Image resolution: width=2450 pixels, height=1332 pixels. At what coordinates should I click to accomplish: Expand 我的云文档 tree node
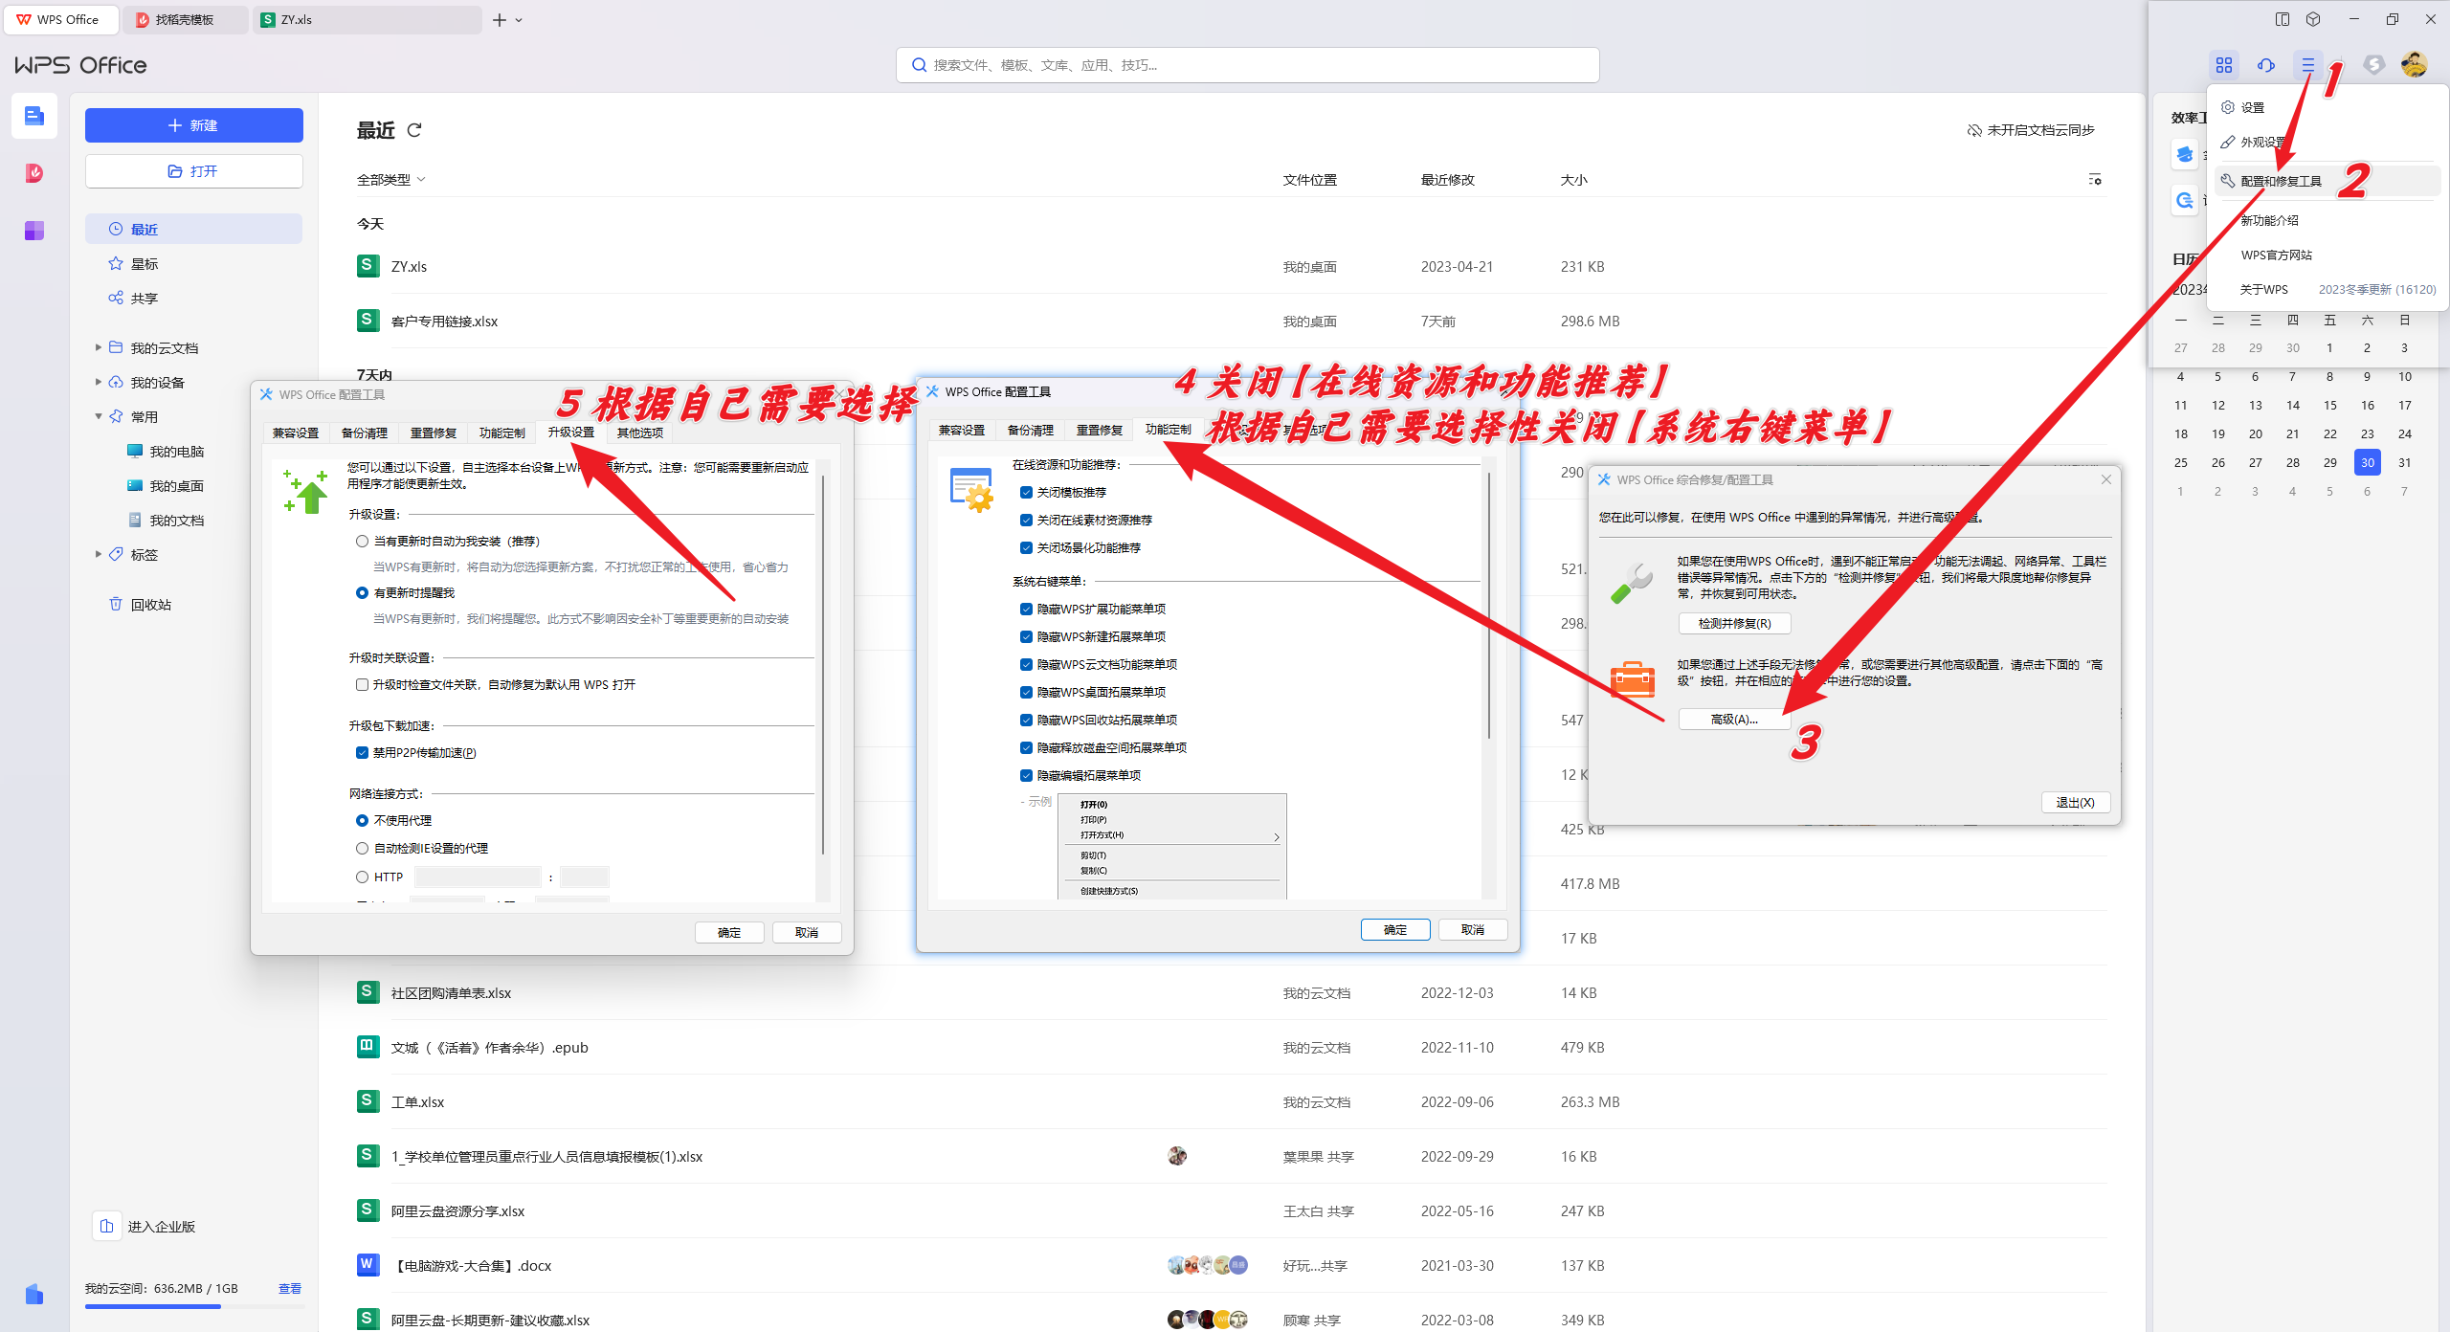[x=98, y=347]
